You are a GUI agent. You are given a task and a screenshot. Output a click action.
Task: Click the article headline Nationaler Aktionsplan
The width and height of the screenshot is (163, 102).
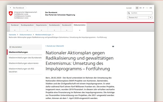coord(80,61)
